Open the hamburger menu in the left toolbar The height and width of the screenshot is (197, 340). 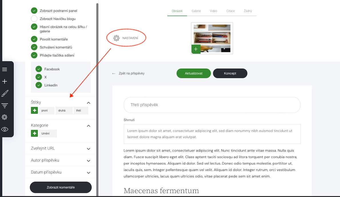[x=5, y=70]
